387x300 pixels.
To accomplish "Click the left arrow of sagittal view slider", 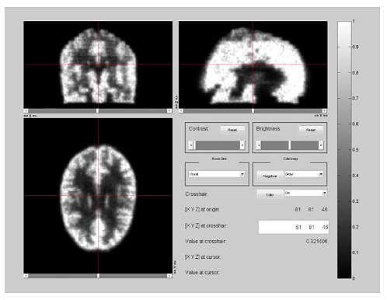I will pyautogui.click(x=181, y=111).
